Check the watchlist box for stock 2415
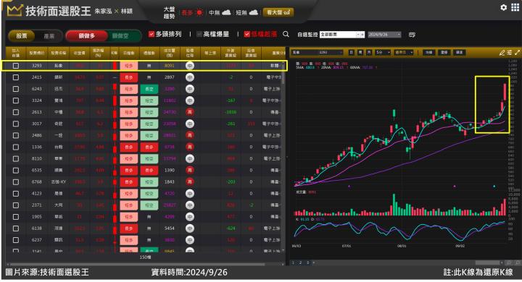This screenshot has width=522, height=282. click(x=16, y=77)
